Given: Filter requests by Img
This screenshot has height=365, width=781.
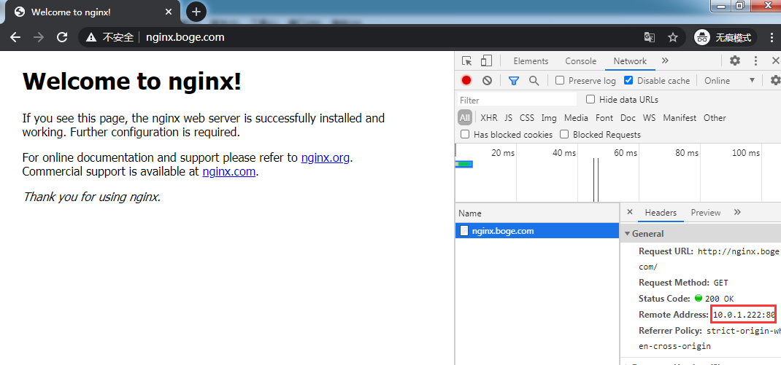Looking at the screenshot, I should (x=549, y=118).
